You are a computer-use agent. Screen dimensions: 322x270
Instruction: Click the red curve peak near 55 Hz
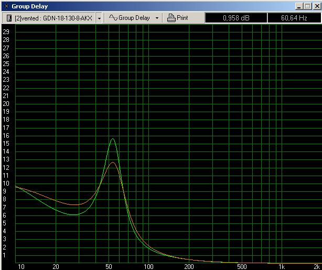point(112,163)
